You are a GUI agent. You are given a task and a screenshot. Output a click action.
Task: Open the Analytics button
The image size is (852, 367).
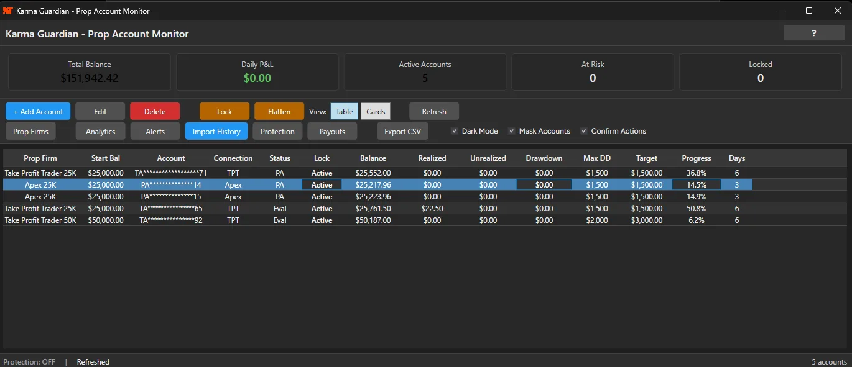tap(101, 131)
